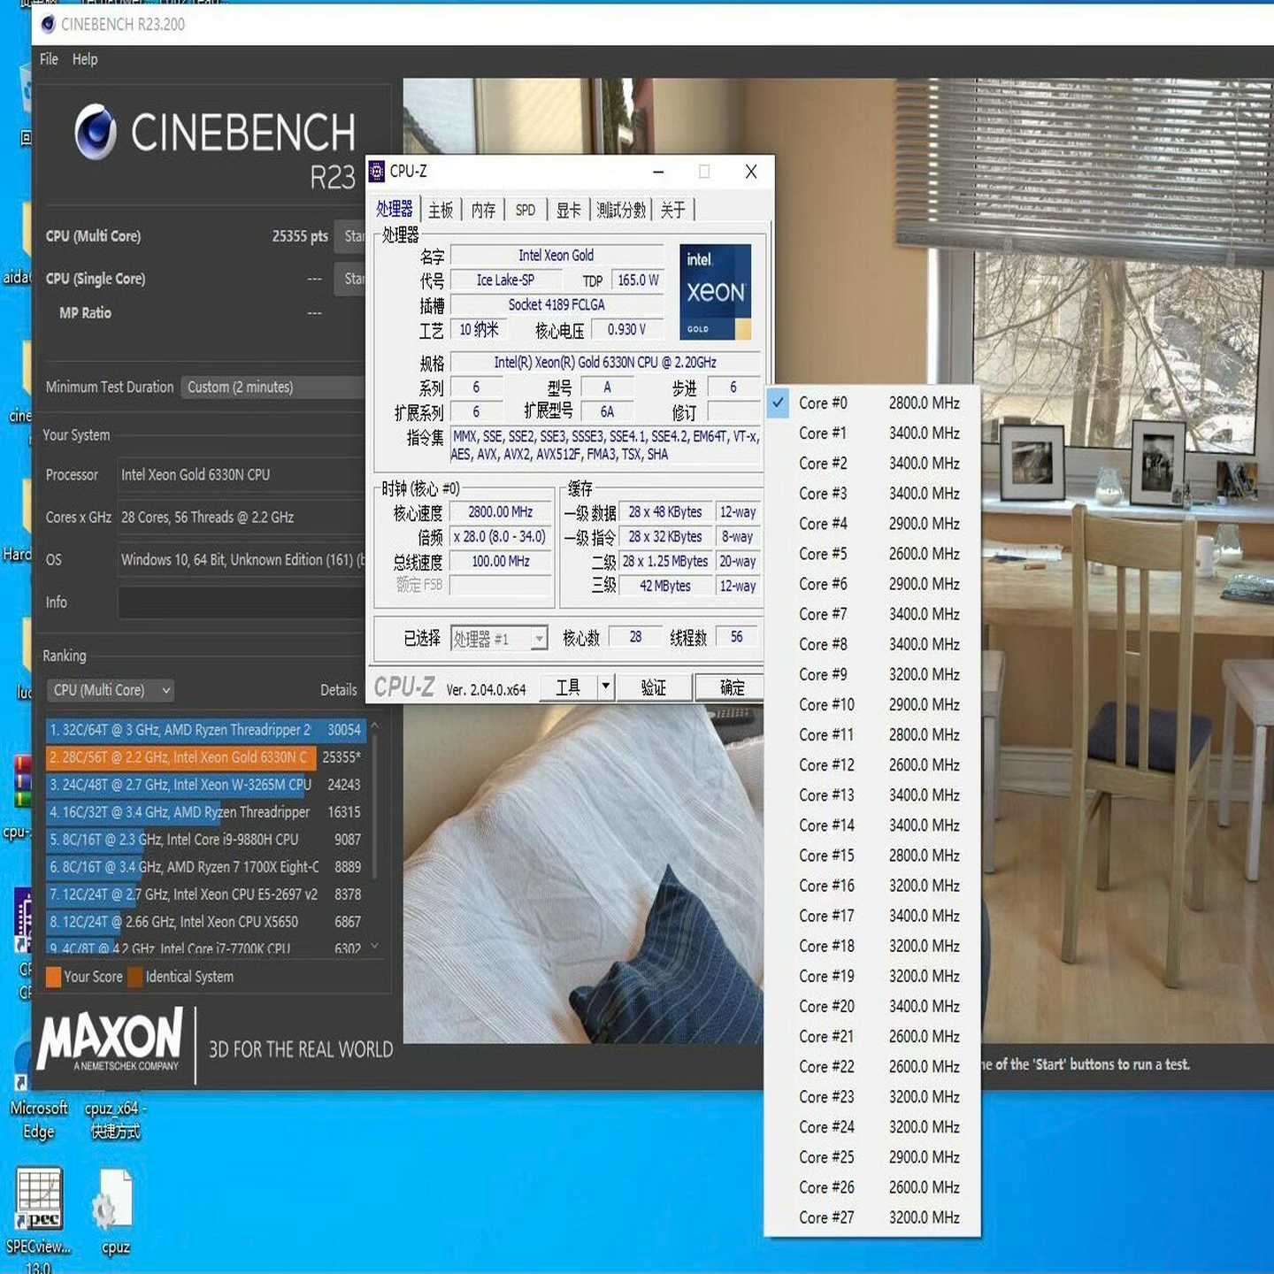
Task: Click the Identical System legend swatch
Action: pos(135,977)
